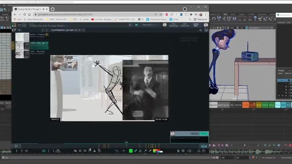This screenshot has height=164, width=292.
Task: Click the Chrome back arrow
Action: pos(15,15)
